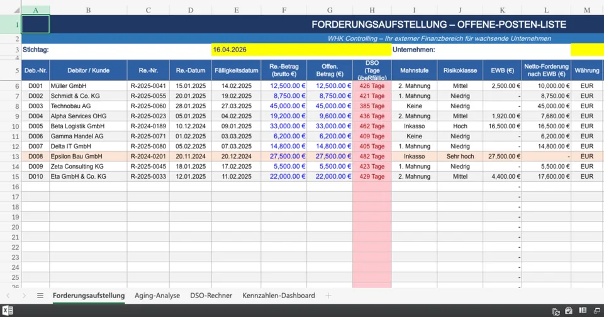Click the clipboard icon in the bottom-right bar
Screen dimensions: 604x317
point(556,311)
